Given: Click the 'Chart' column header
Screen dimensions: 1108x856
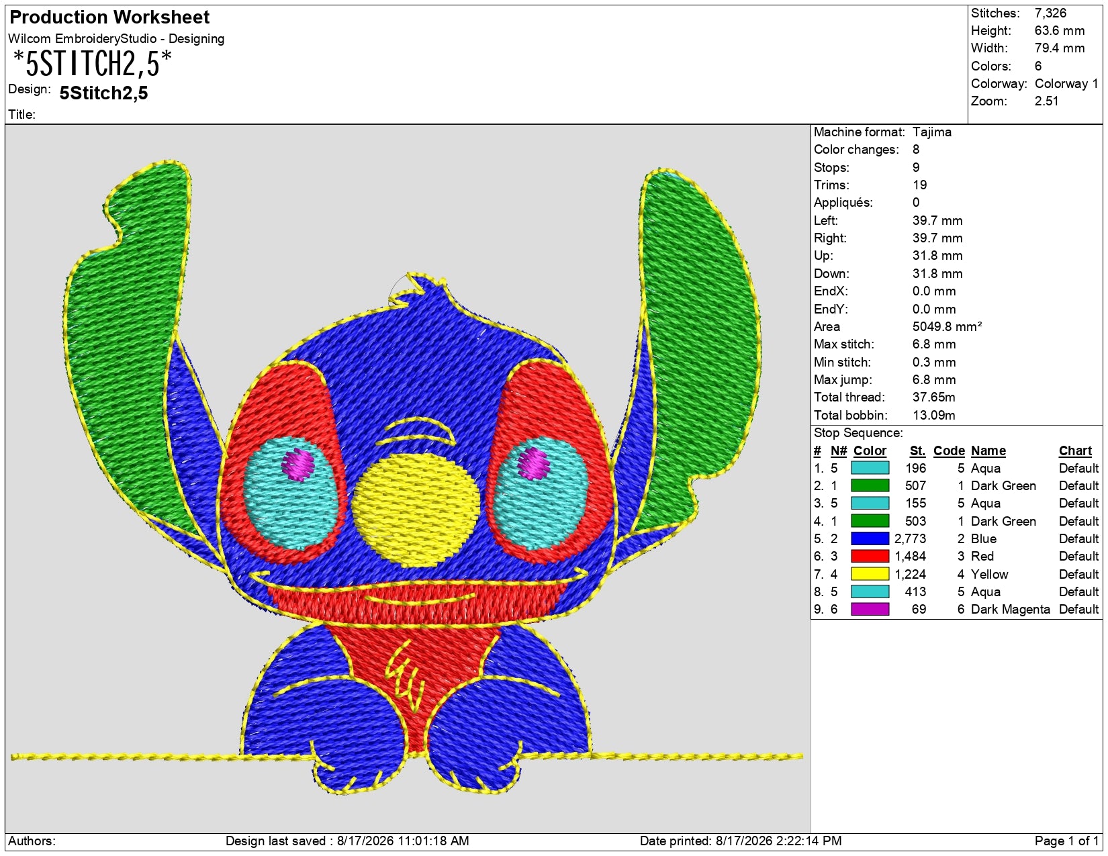Looking at the screenshot, I should pos(1075,450).
